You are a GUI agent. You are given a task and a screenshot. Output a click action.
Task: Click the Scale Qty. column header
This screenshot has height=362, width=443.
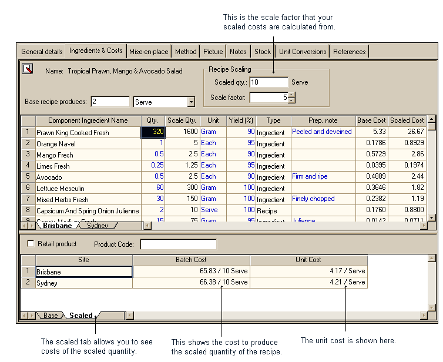tap(182, 120)
